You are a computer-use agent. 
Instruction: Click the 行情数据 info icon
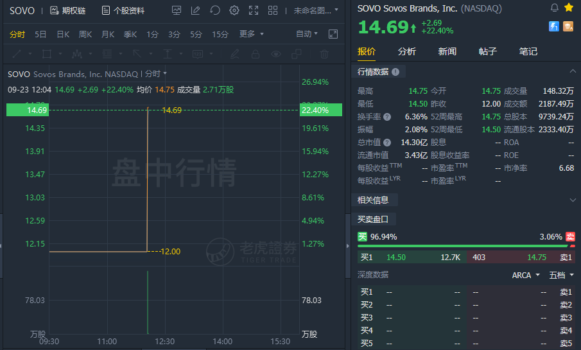[x=395, y=72]
